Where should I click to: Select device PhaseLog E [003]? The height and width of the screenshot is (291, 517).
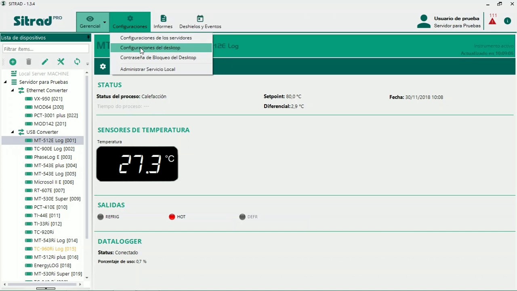click(x=53, y=157)
